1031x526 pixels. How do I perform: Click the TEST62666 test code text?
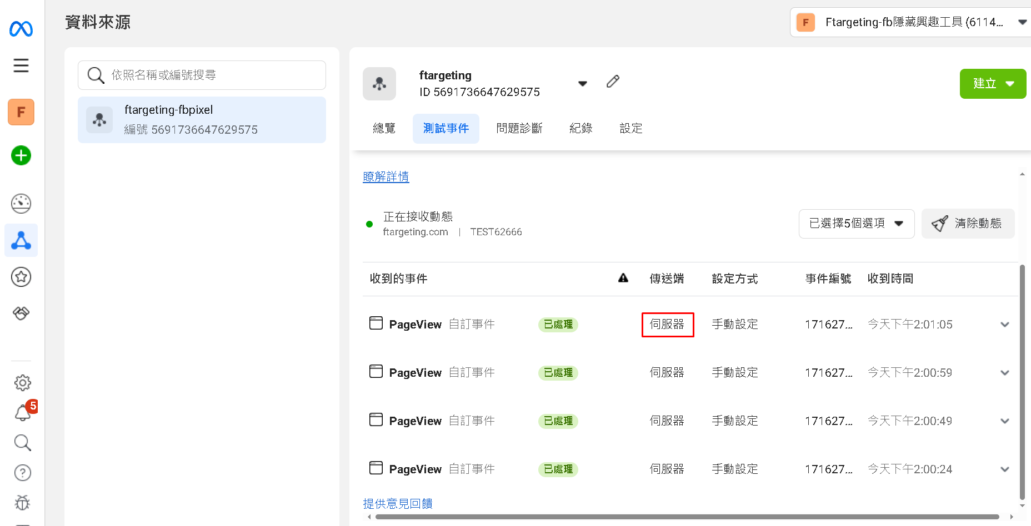point(496,232)
